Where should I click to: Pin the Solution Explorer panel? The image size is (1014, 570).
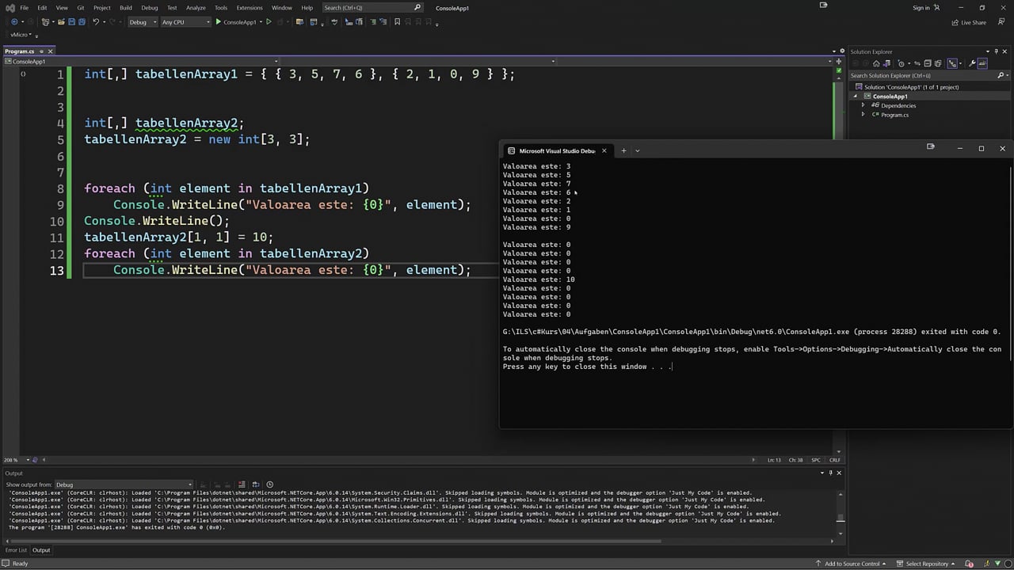pos(997,51)
